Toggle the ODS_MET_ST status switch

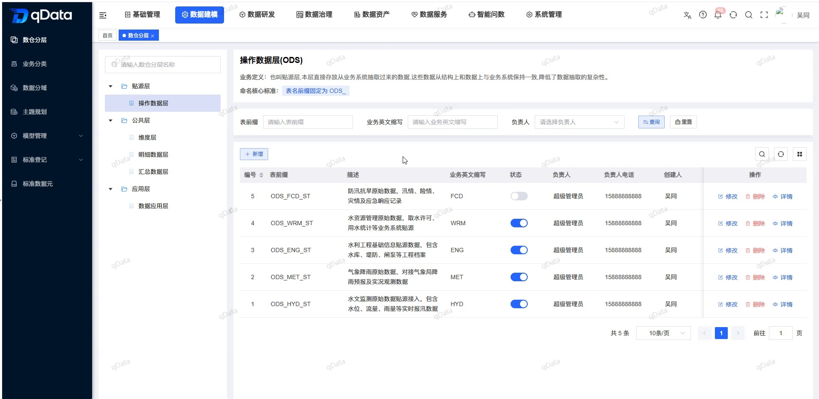coord(519,277)
